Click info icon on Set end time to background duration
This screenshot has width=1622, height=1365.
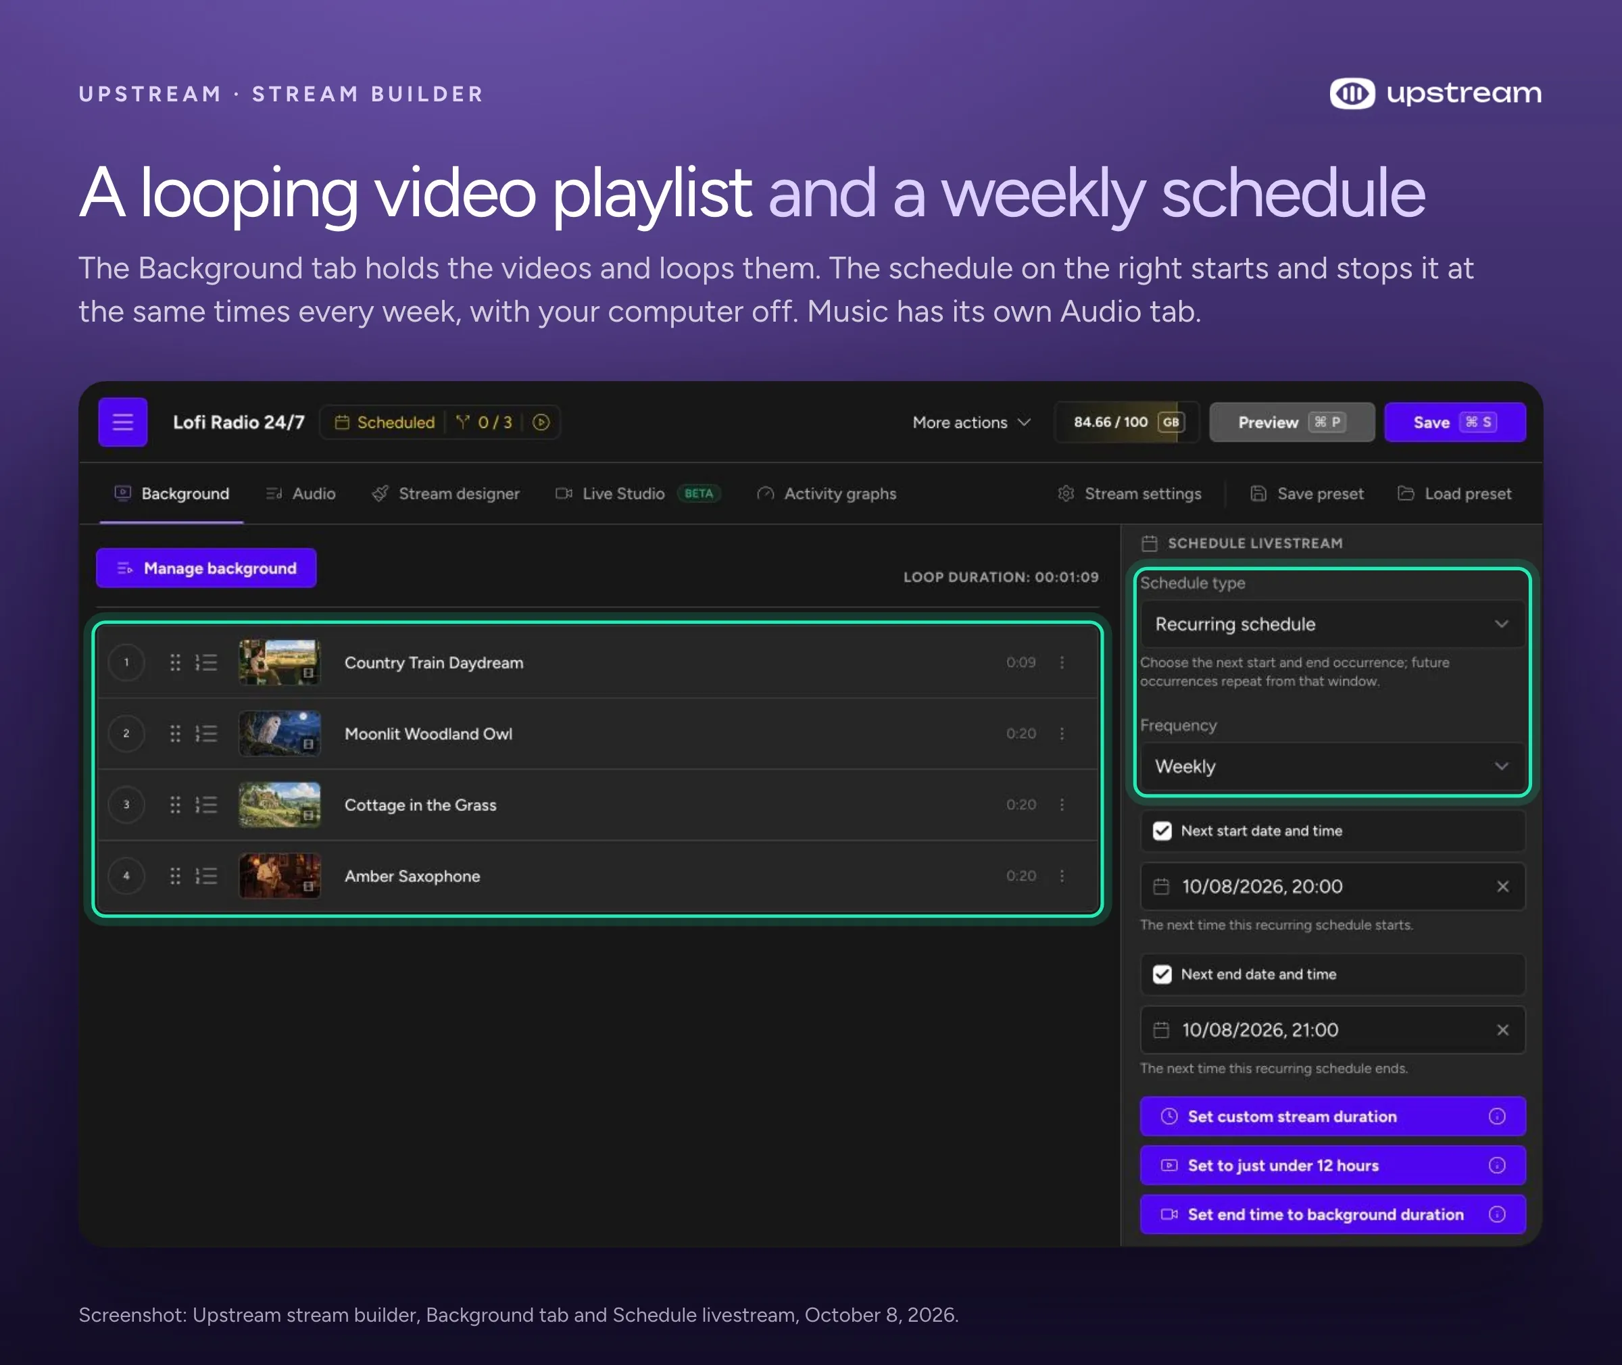pos(1497,1214)
